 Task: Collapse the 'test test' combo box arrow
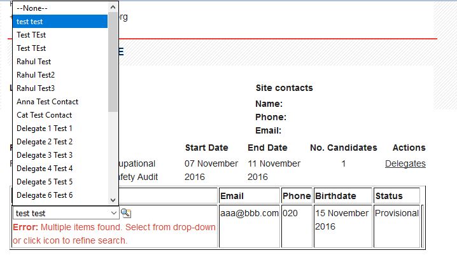(113, 213)
